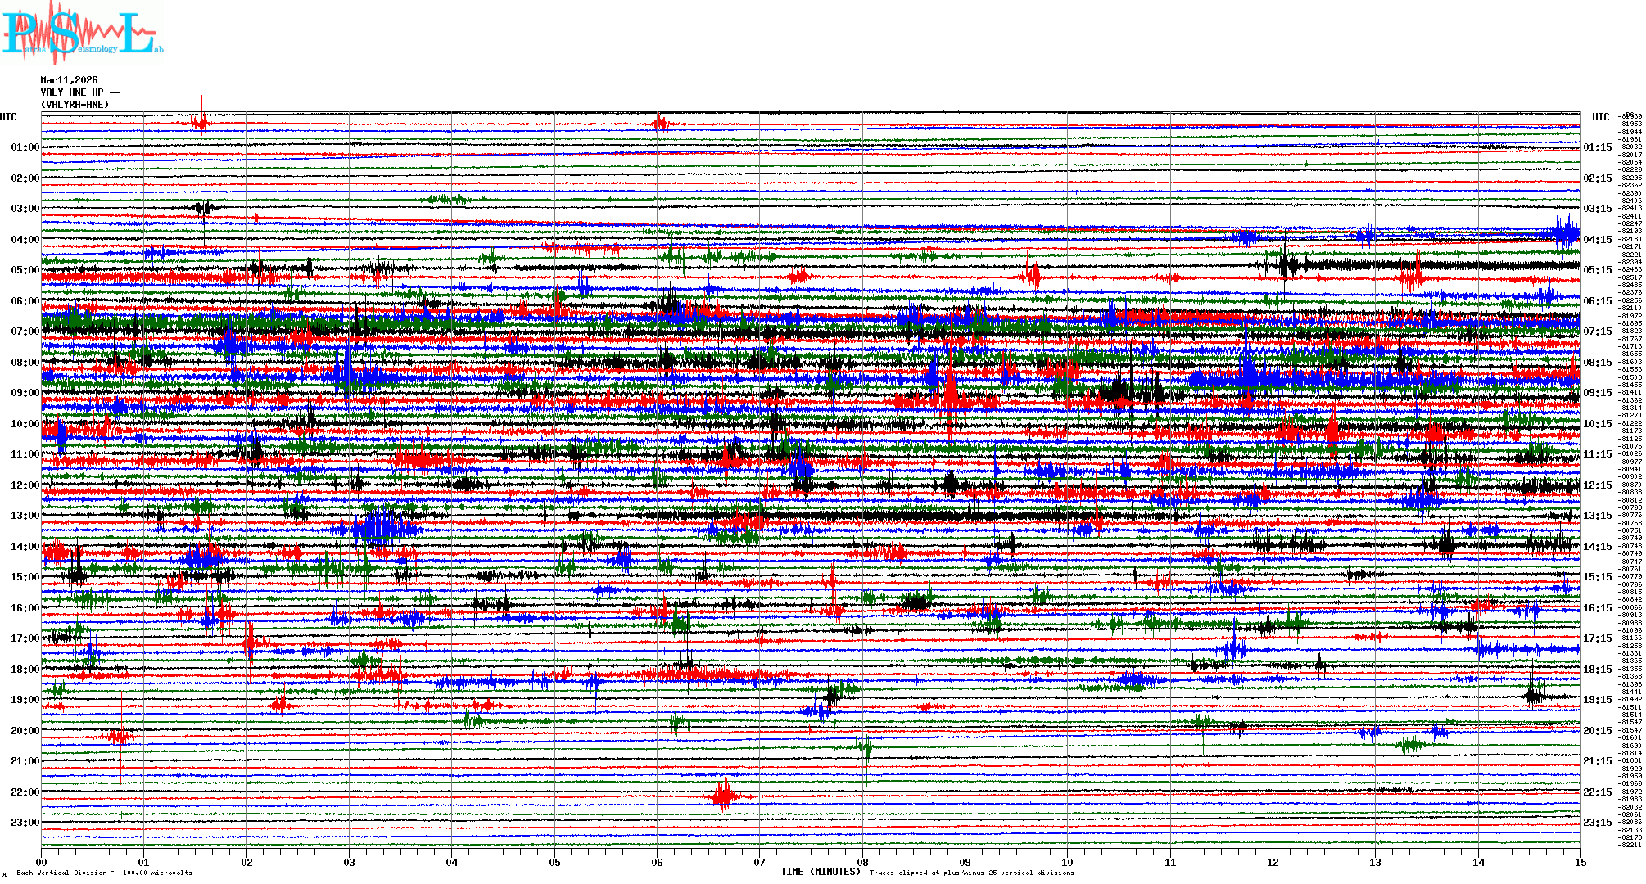Click the TIME (MINUTES) axis title

821,872
